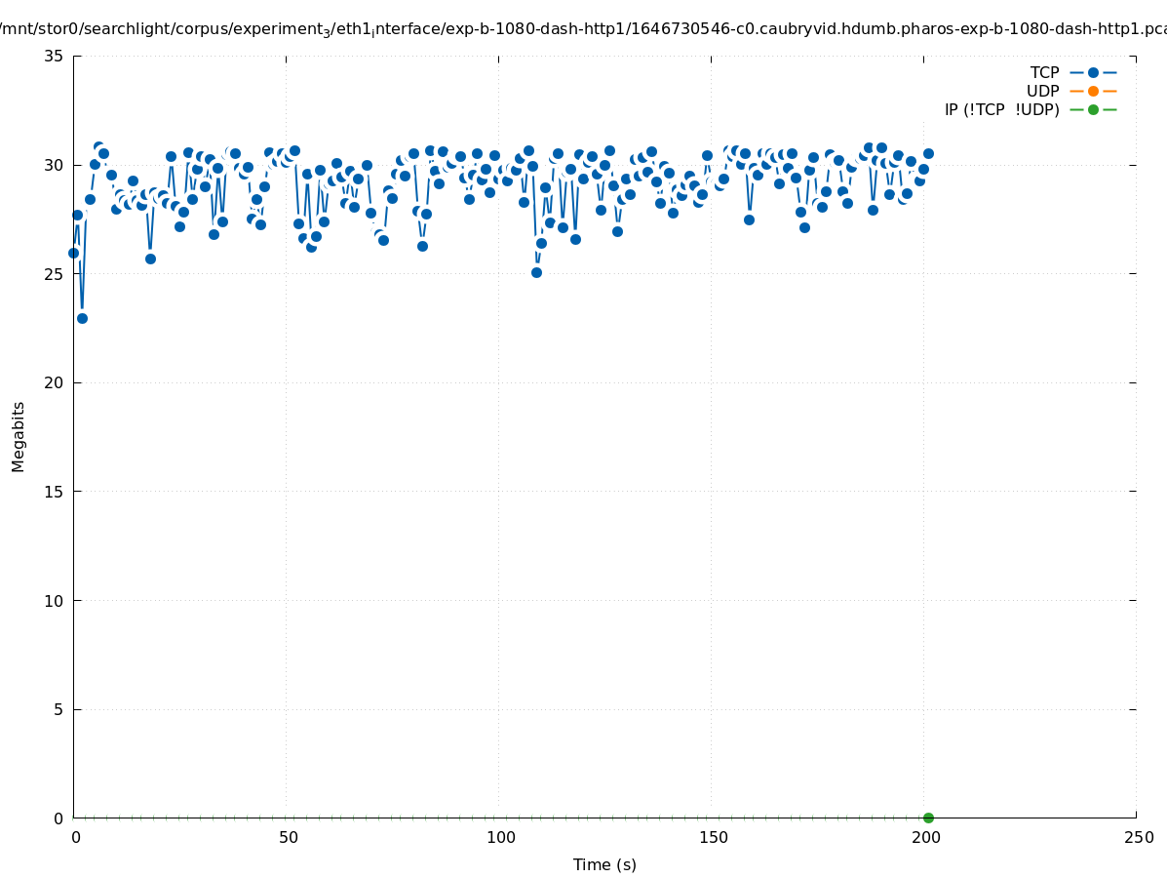This screenshot has width=1167, height=878.
Task: Select the IP (!TCP !UDP) legend label
Action: [1001, 109]
